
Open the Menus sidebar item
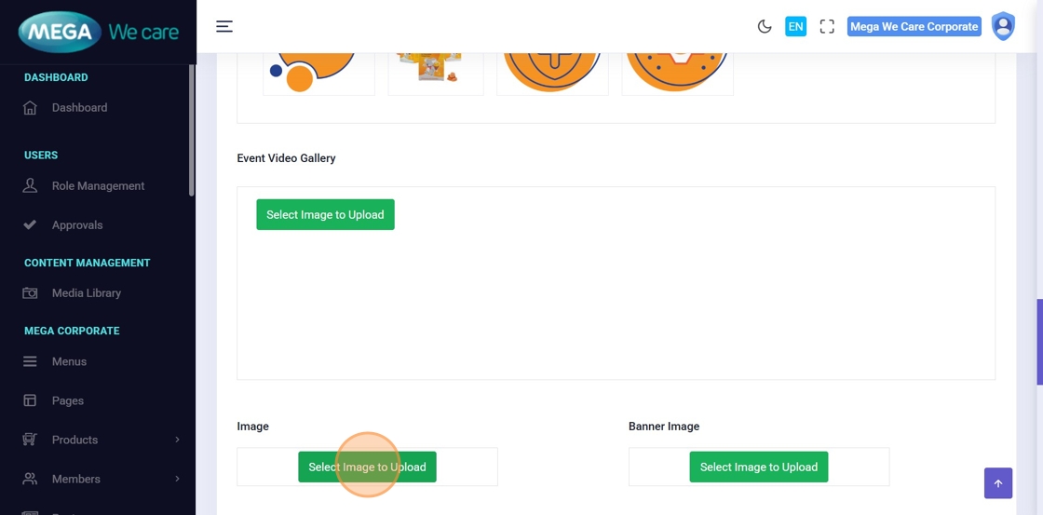coord(69,361)
